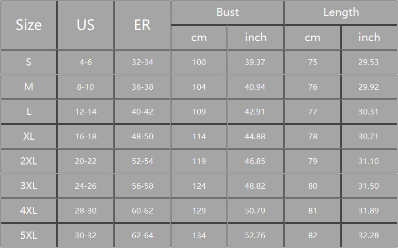Click the Size column header

(x=28, y=25)
